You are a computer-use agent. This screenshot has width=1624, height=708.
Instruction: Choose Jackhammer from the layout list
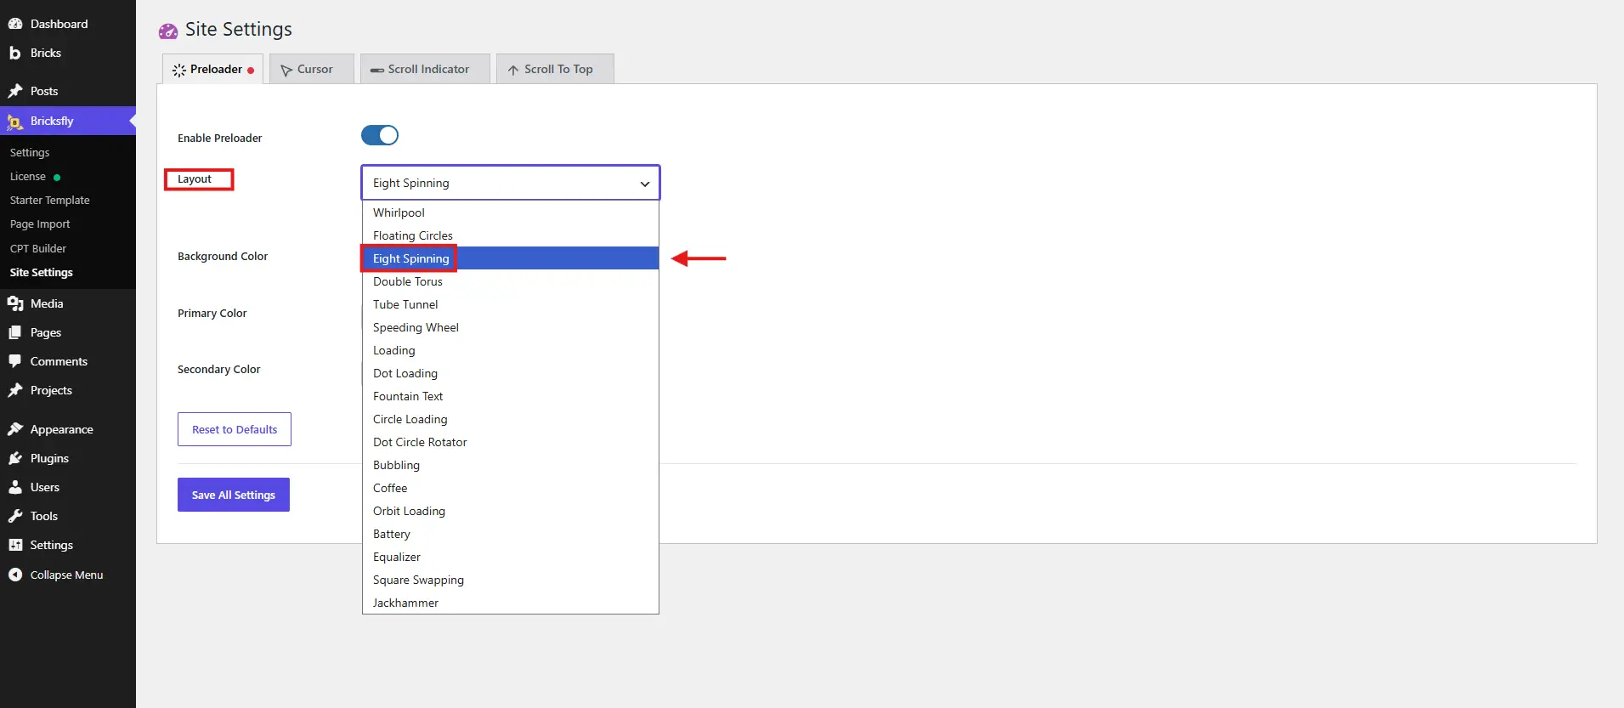click(511, 603)
